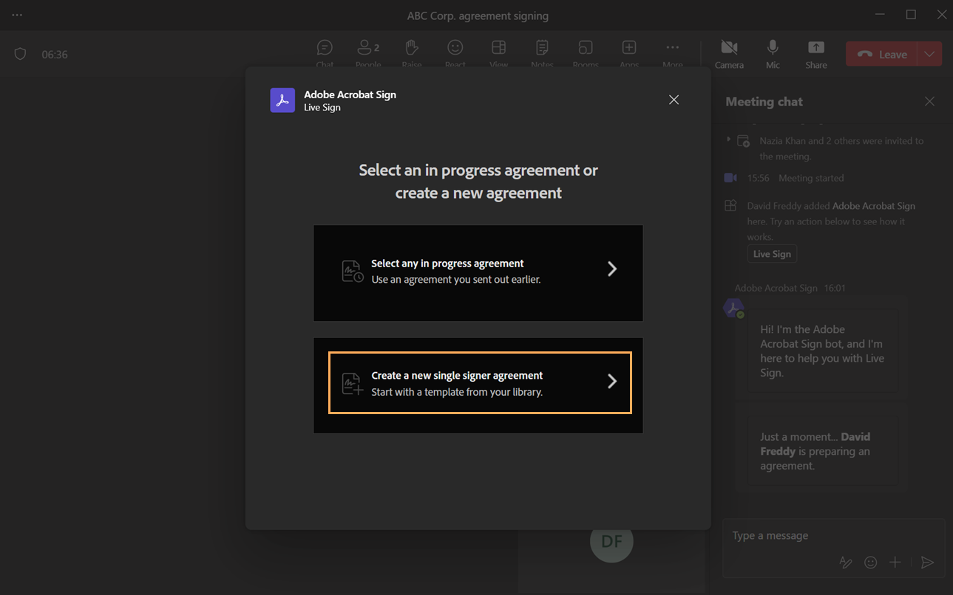Screen dimensions: 953x595
Task: Open the window menu via ellipsis at top left
Action: [16, 14]
